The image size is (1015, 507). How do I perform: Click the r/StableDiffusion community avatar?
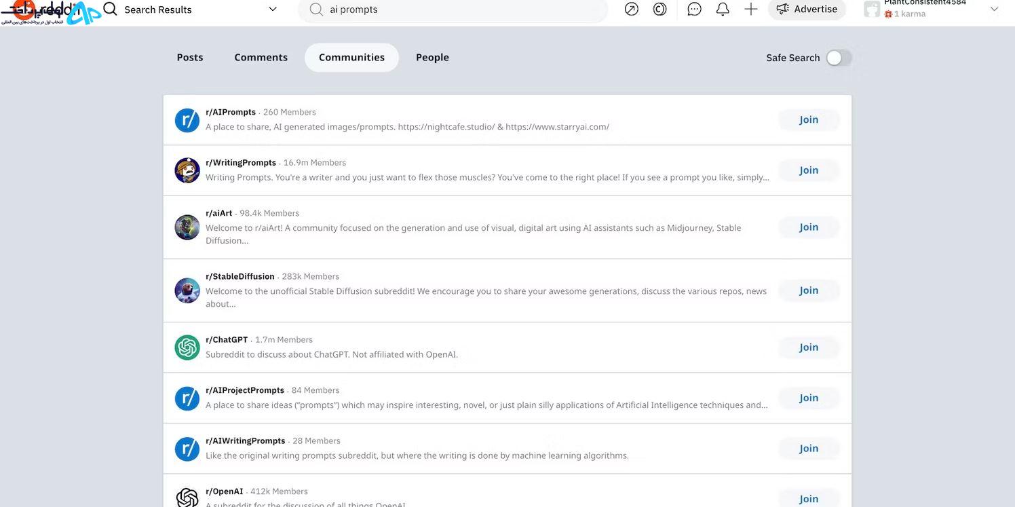[187, 290]
